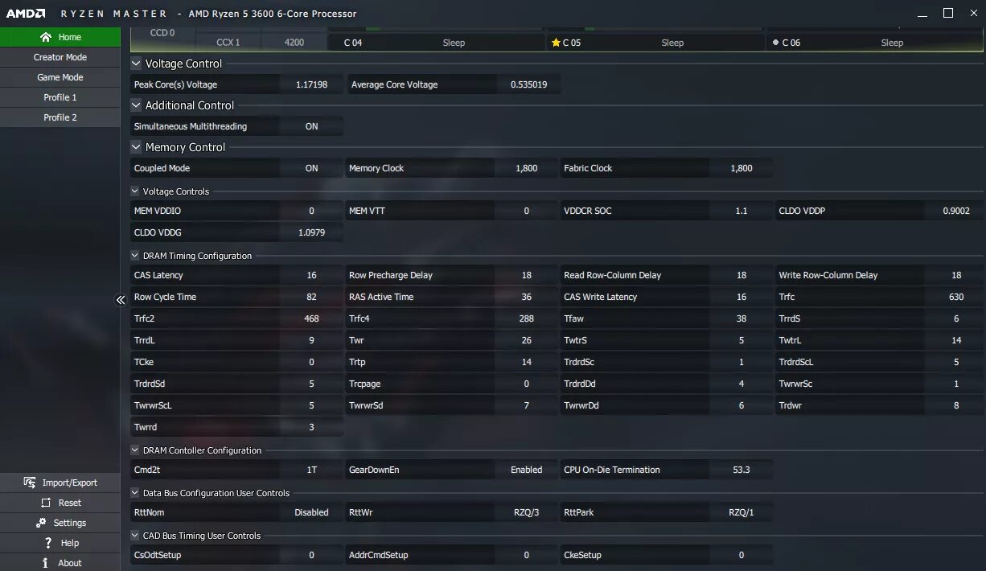
Task: Click the CLDO VDDG 1.0979 value
Action: 311,232
